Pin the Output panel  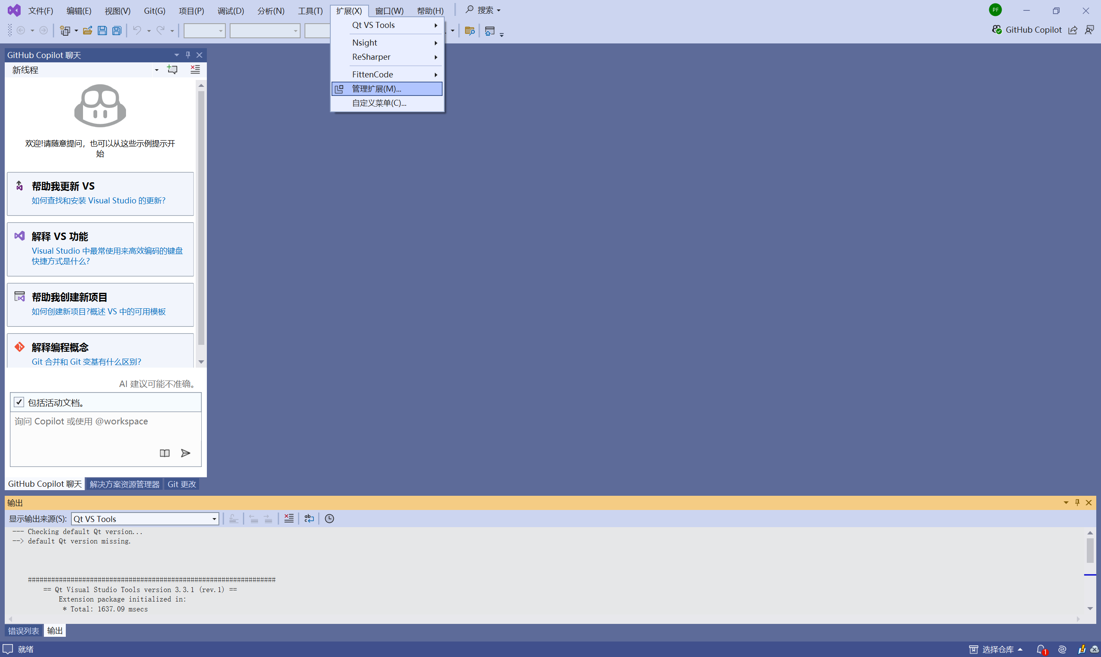(1077, 503)
